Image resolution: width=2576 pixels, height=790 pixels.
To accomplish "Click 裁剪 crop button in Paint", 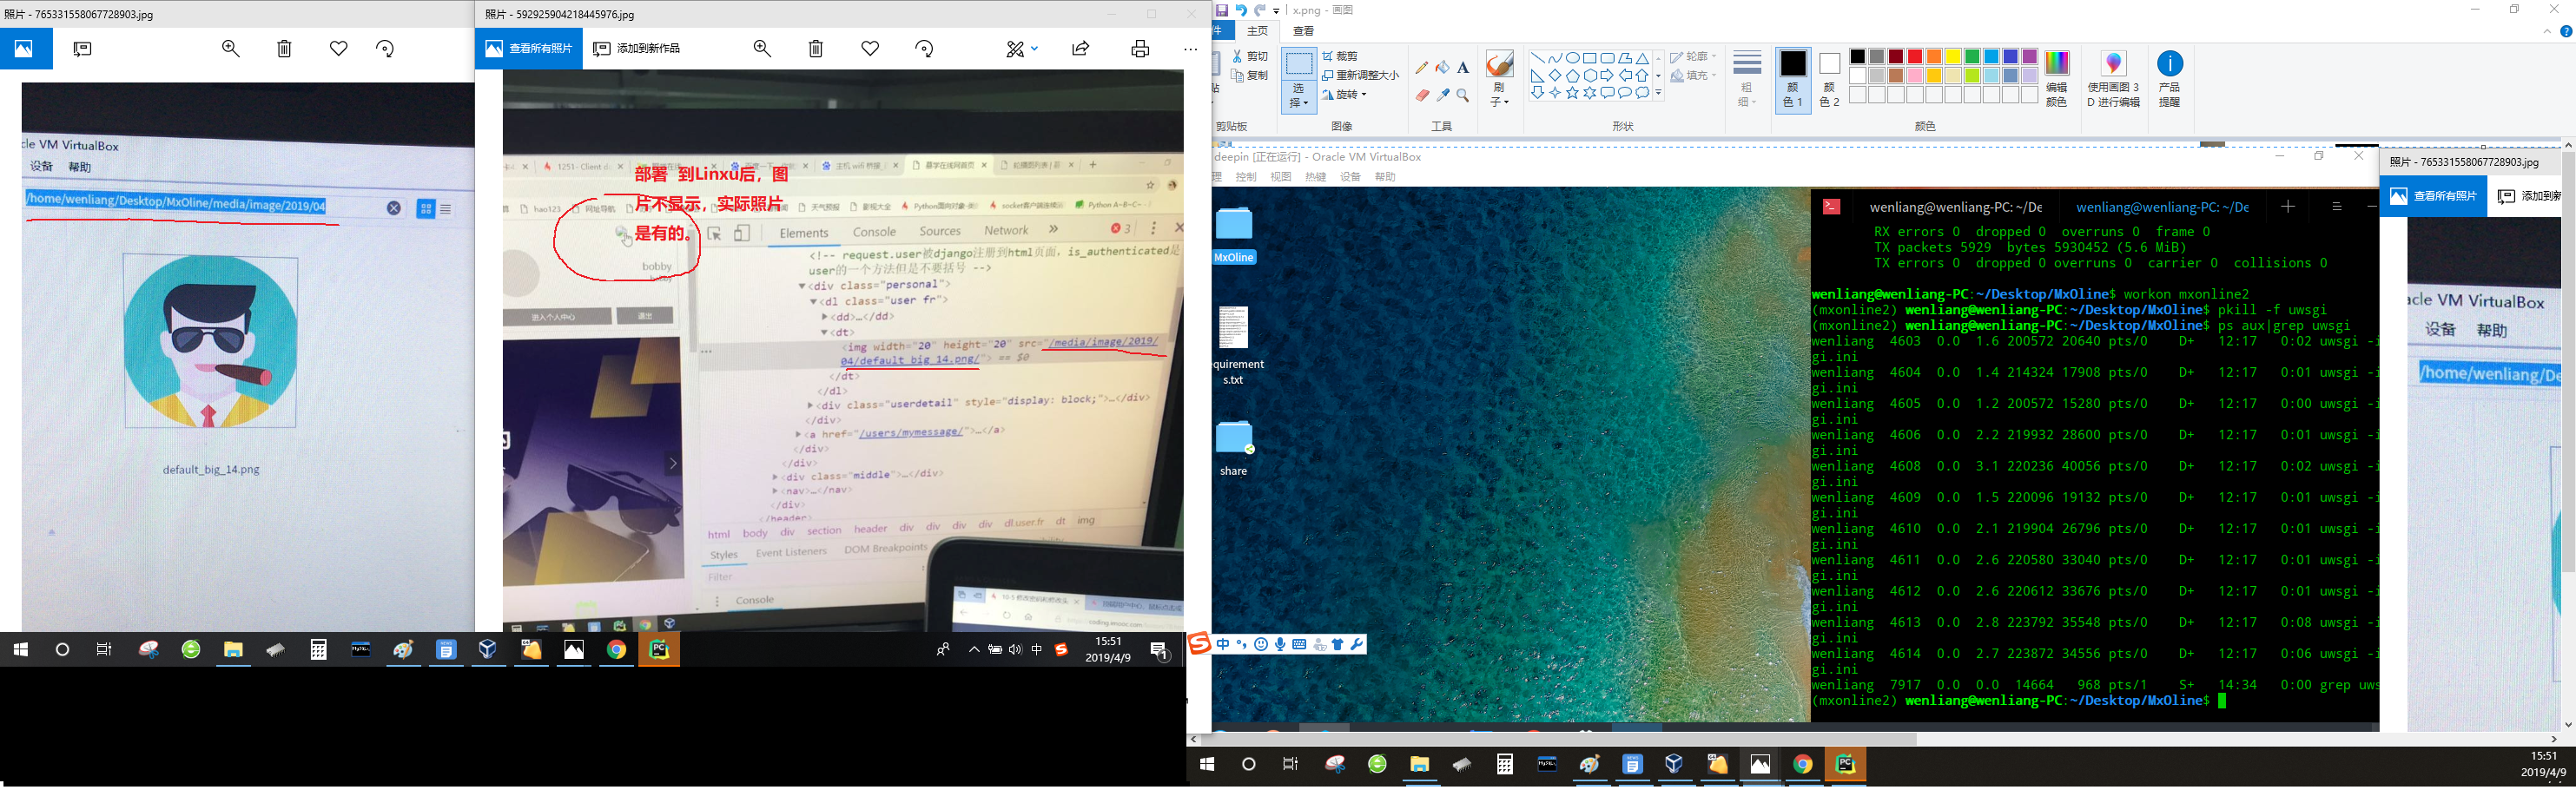I will point(1340,57).
